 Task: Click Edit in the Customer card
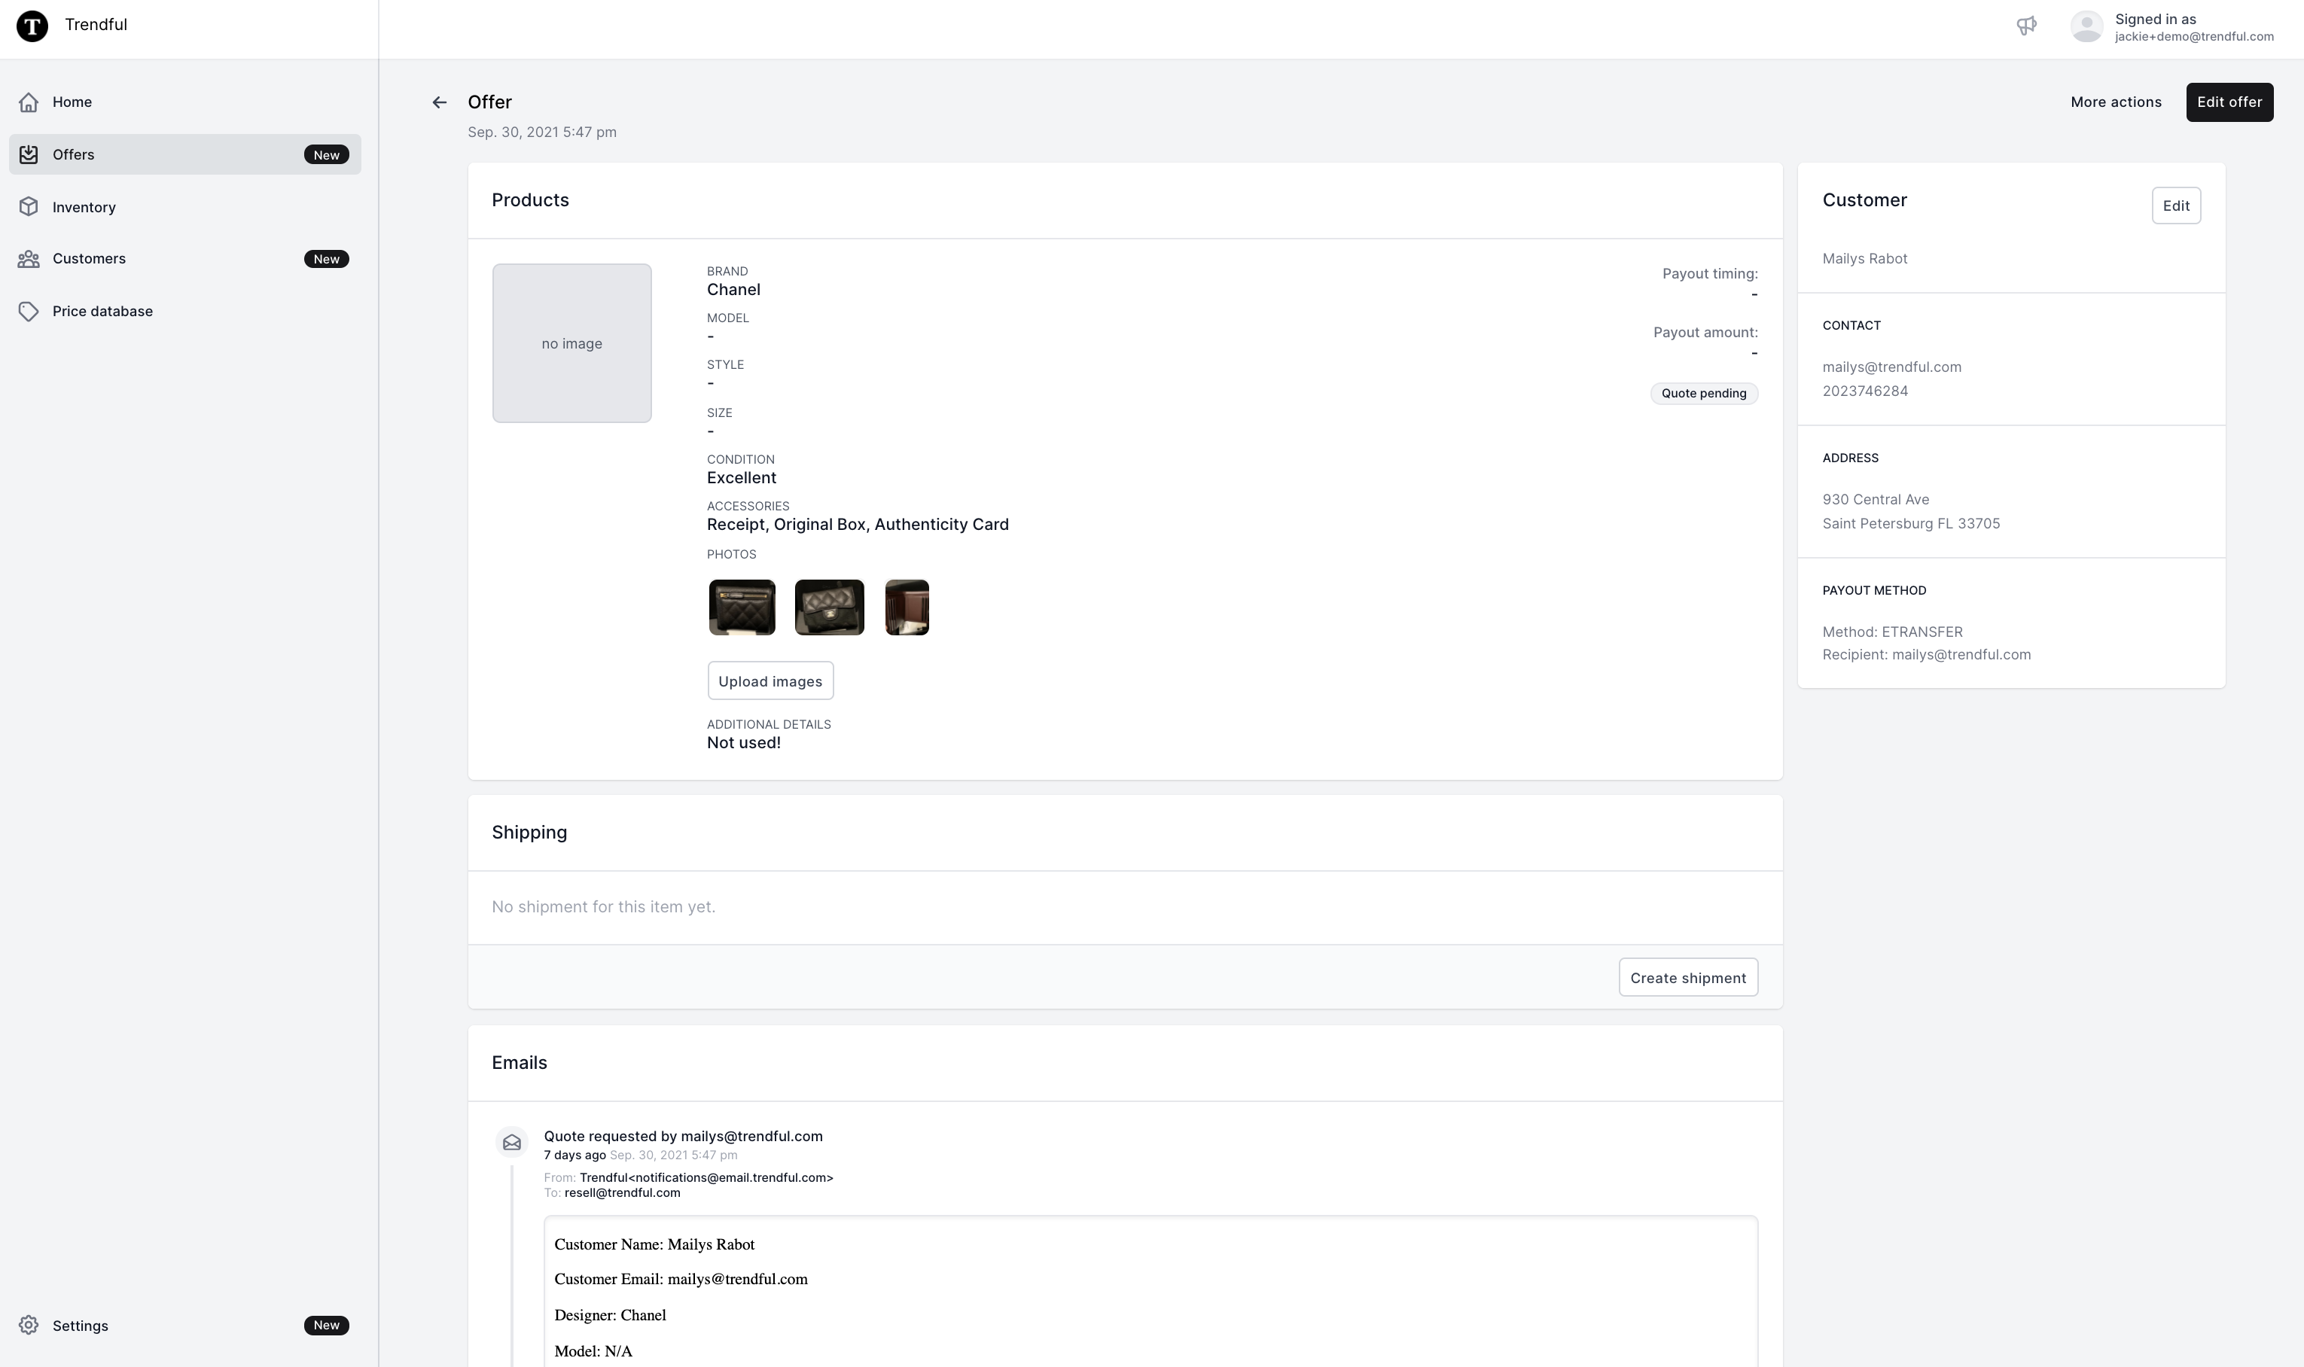(2175, 206)
